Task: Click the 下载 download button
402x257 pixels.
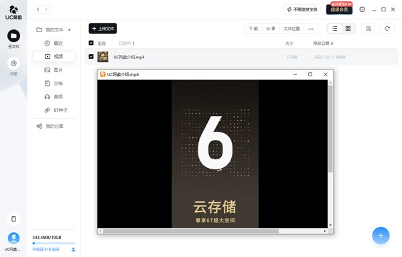Action: (x=253, y=29)
